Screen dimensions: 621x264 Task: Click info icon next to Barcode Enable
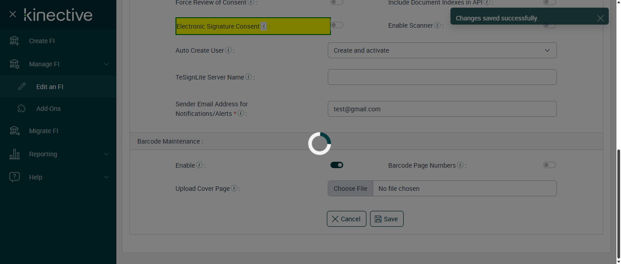coord(200,165)
